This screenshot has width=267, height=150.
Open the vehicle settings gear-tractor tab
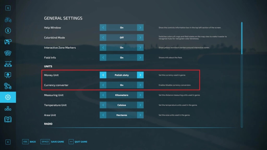[x=8, y=86]
